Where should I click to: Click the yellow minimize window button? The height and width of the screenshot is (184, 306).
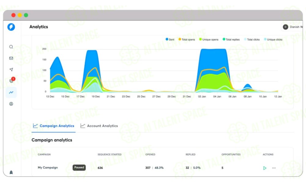tap(20, 15)
